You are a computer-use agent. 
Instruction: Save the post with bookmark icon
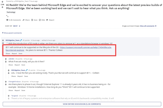click(x=32, y=20)
